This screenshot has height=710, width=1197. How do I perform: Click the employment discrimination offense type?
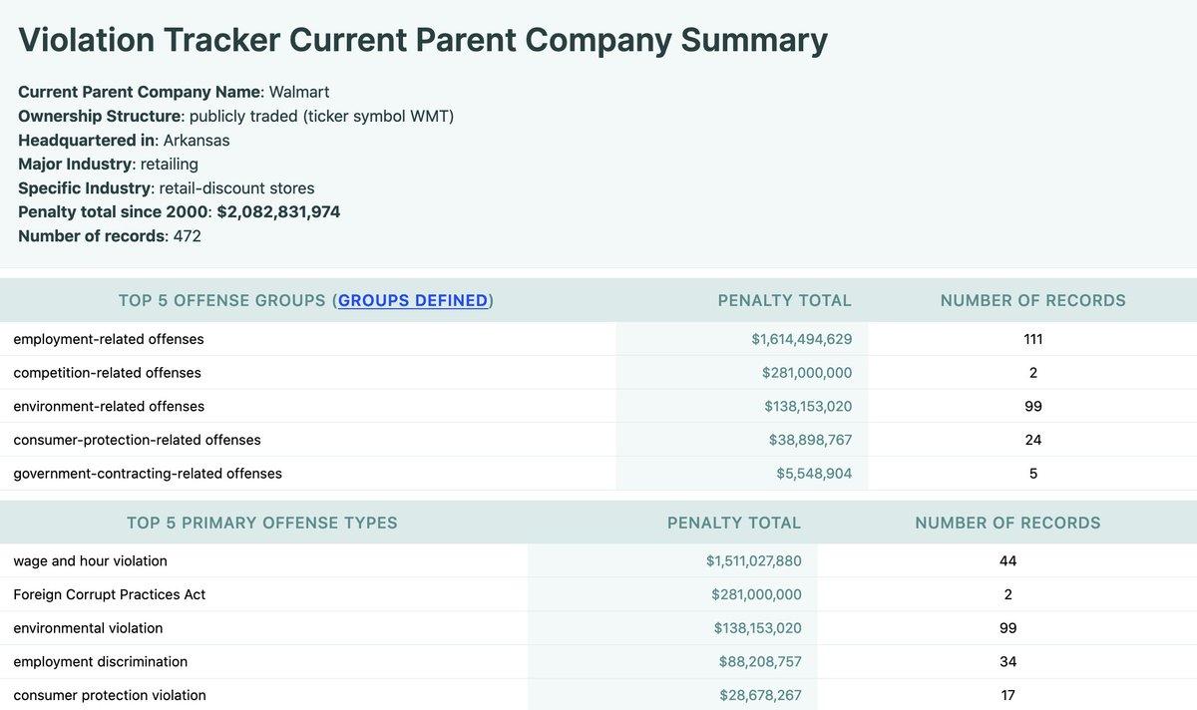pos(100,661)
